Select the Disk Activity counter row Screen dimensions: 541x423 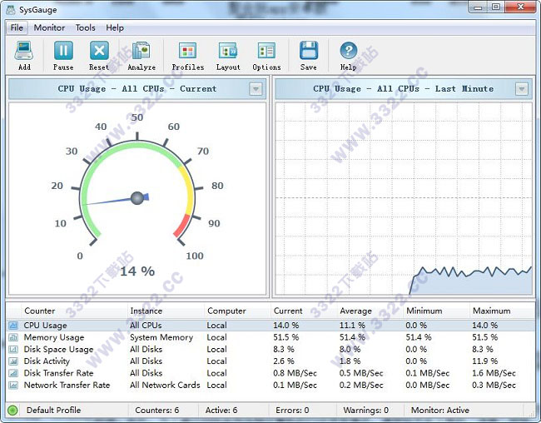coord(270,361)
